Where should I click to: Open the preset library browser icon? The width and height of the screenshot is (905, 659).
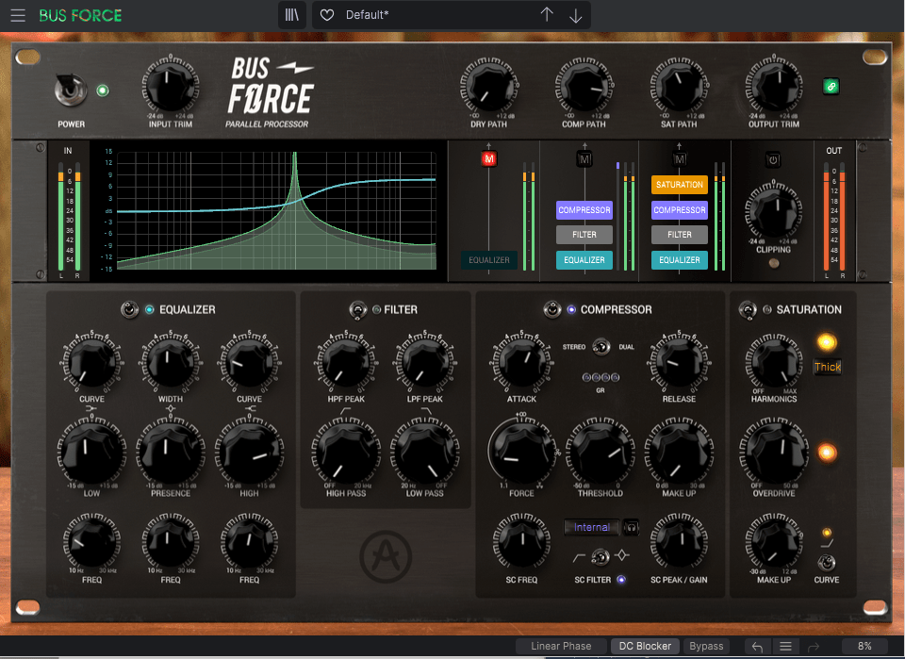click(x=293, y=15)
